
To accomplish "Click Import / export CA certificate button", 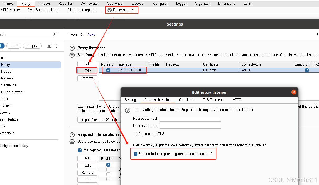I will pos(100,120).
